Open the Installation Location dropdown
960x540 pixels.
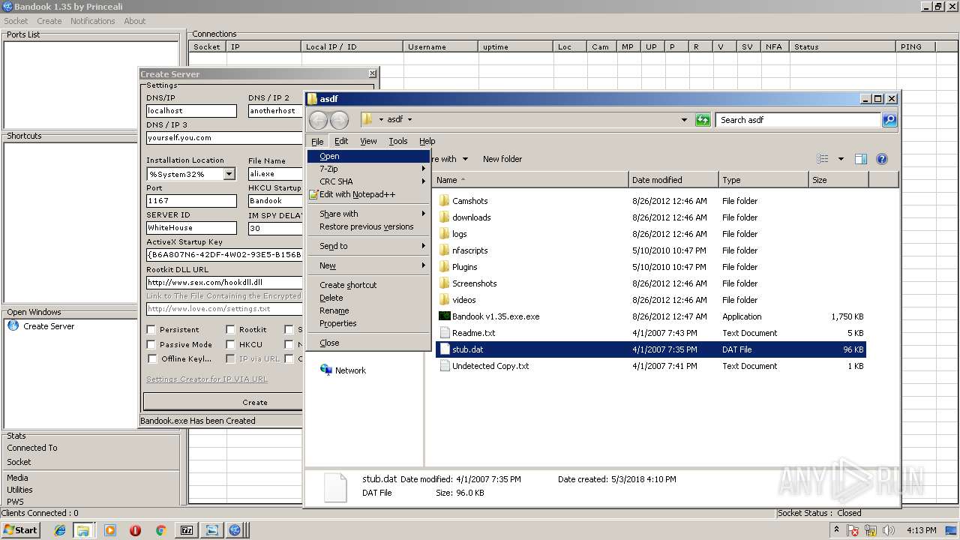pos(229,174)
